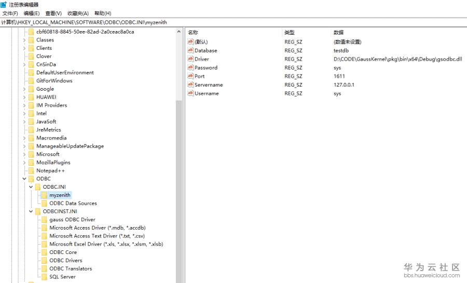Image resolution: width=467 pixels, height=283 pixels.
Task: Collapse the ODBC tree node
Action: pyautogui.click(x=24, y=179)
